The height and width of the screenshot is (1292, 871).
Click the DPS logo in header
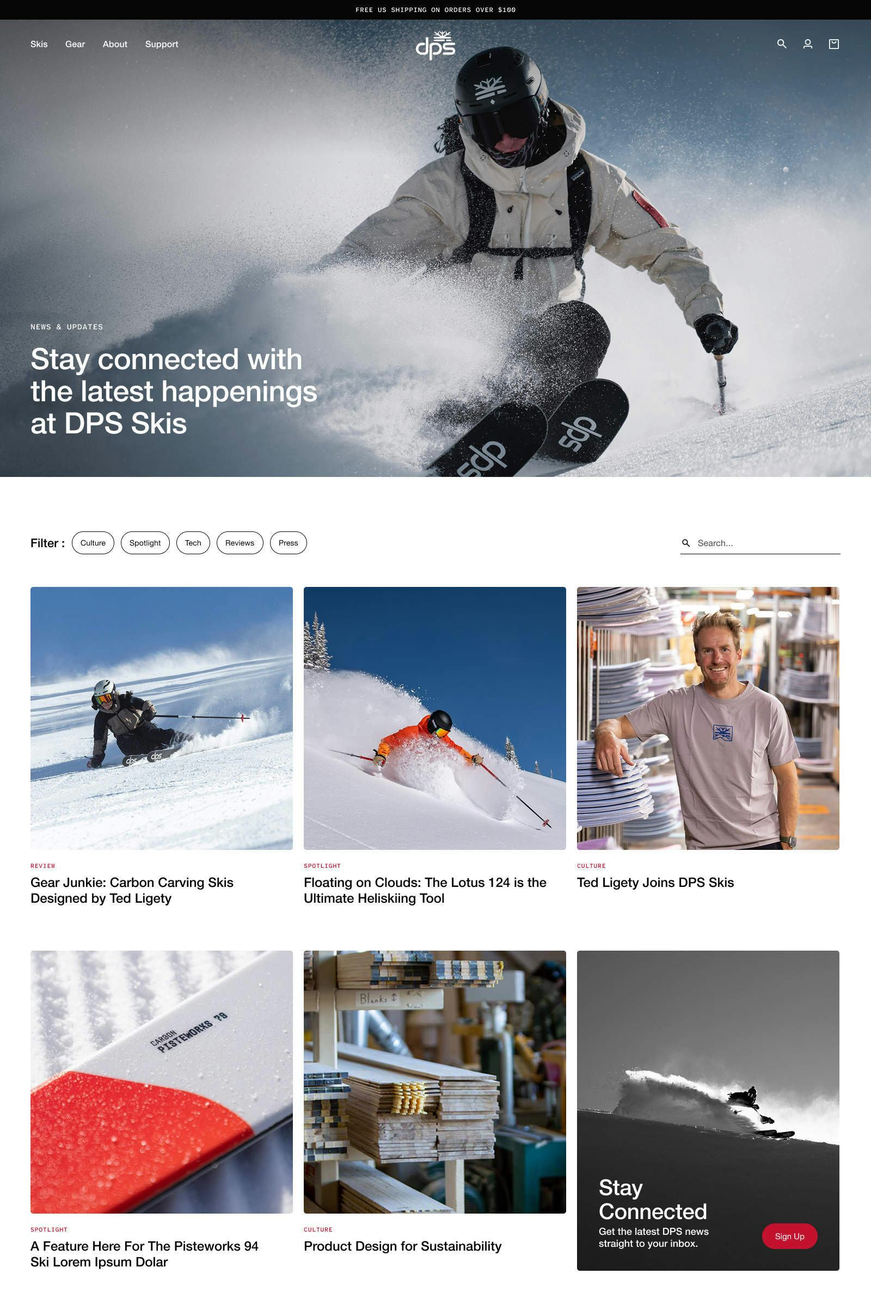coord(436,45)
